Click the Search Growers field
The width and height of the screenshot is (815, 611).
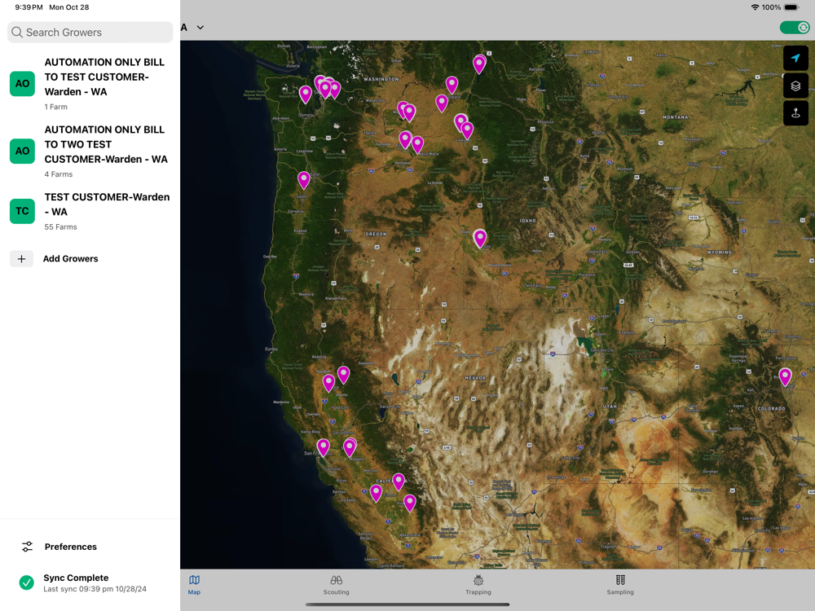tap(90, 33)
